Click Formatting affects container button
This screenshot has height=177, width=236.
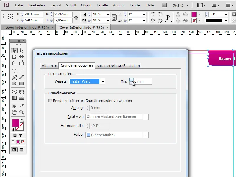15,135
